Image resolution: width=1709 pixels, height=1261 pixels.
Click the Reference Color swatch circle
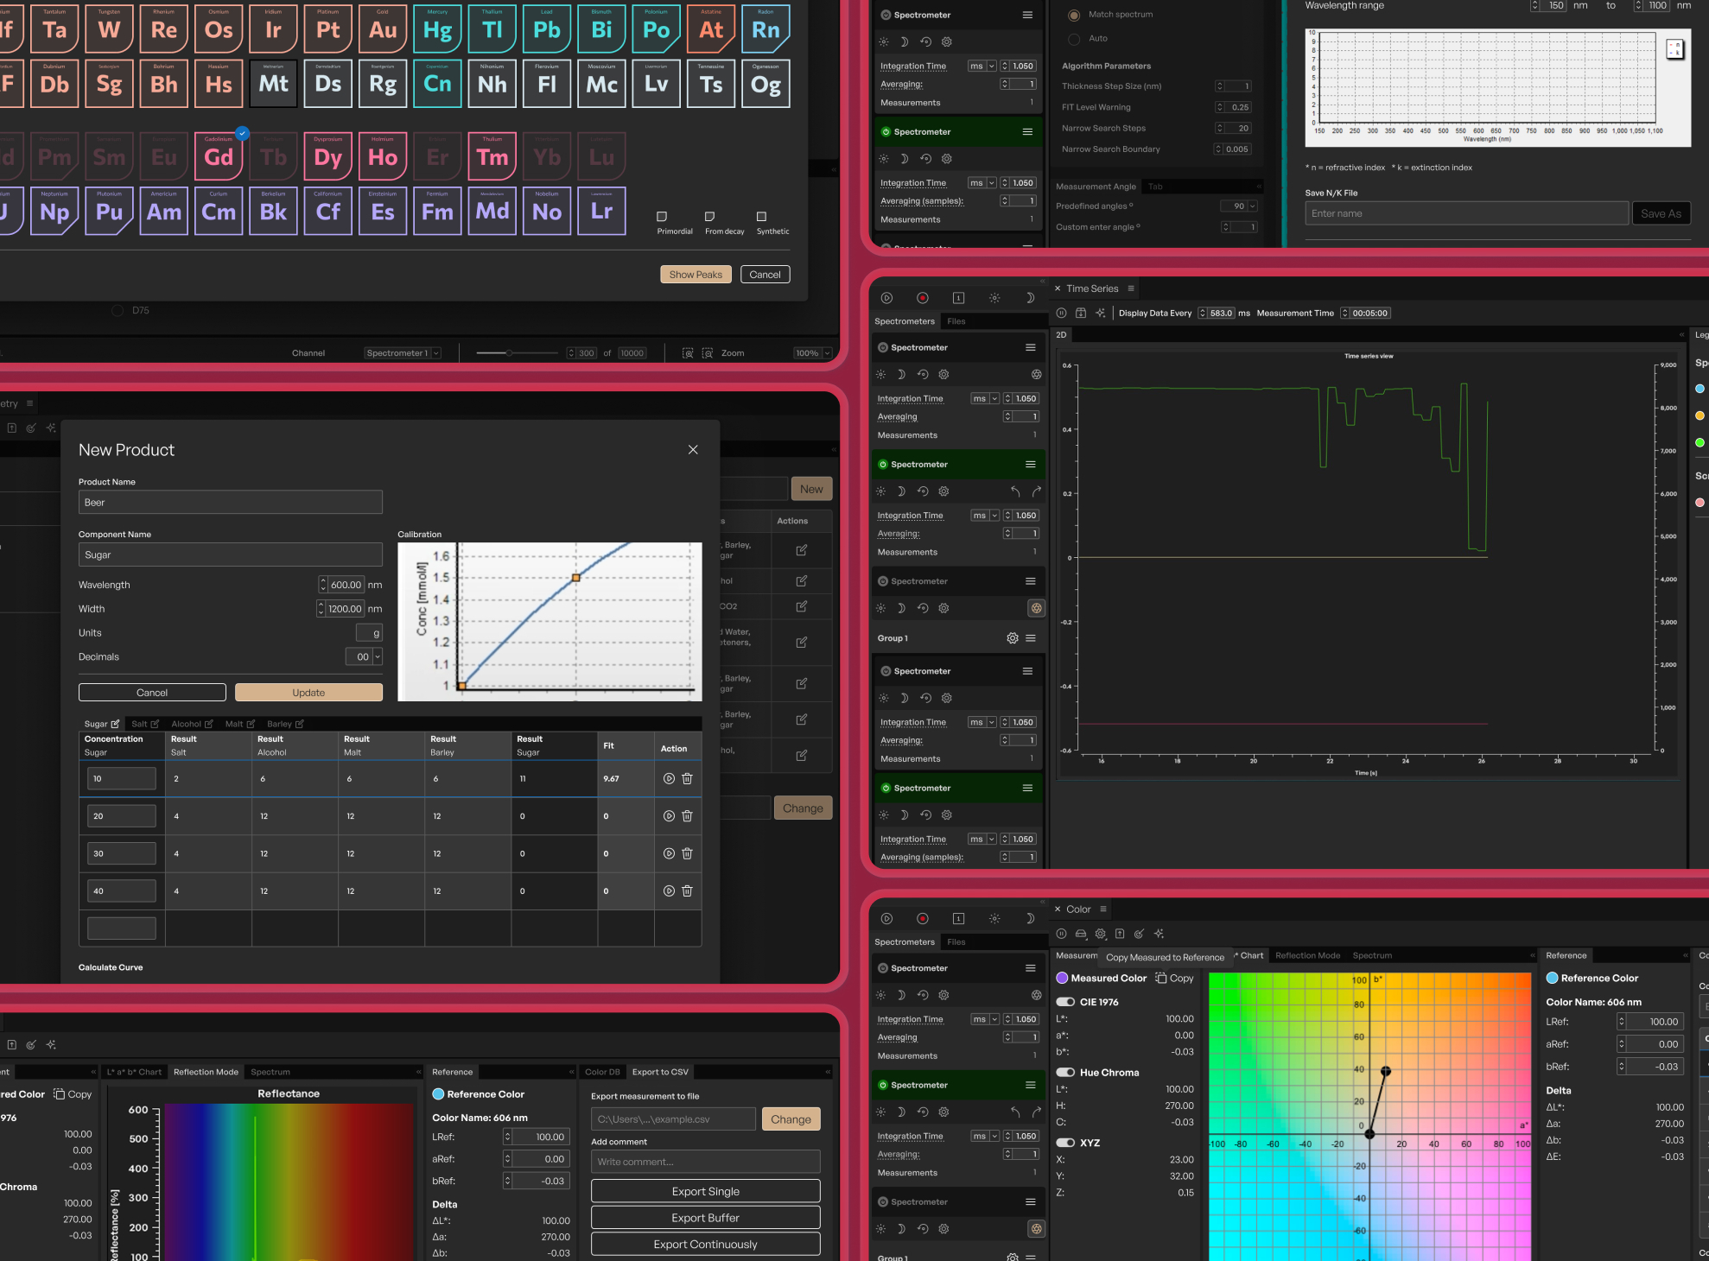pos(438,1093)
